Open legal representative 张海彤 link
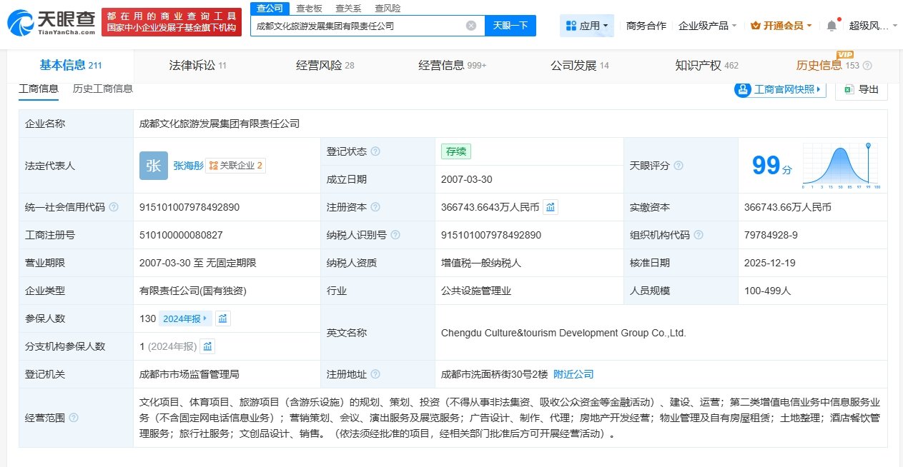The width and height of the screenshot is (903, 467). pos(188,166)
